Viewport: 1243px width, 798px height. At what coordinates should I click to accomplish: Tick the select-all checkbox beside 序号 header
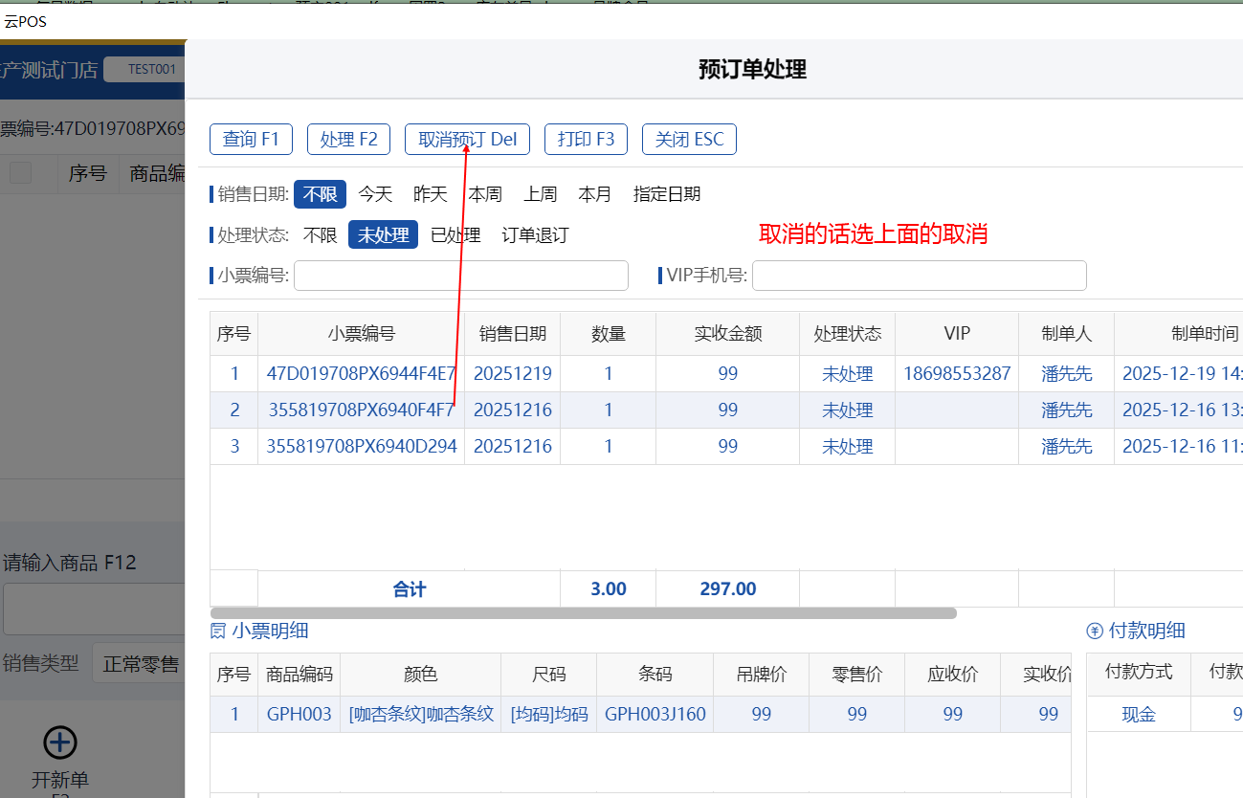pos(20,173)
